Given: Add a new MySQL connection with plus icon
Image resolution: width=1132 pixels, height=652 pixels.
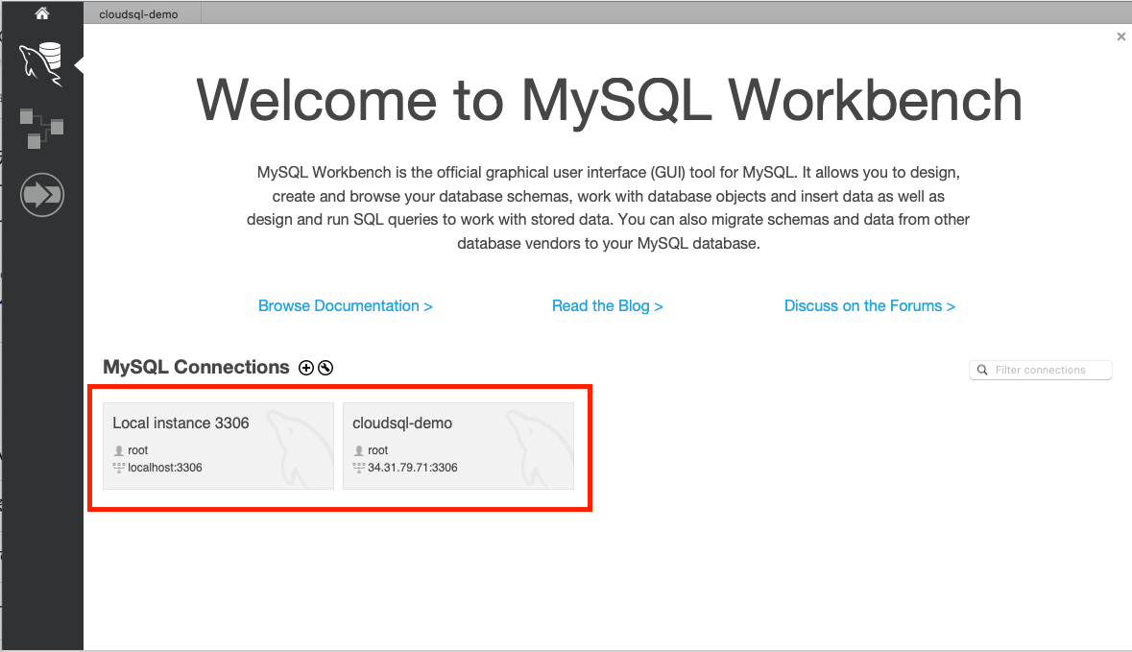Looking at the screenshot, I should 306,368.
